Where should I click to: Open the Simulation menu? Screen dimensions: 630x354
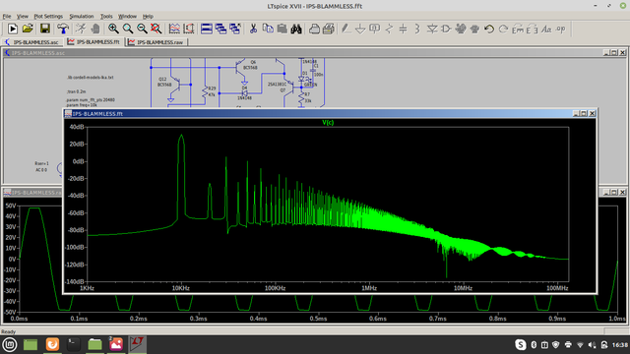82,16
